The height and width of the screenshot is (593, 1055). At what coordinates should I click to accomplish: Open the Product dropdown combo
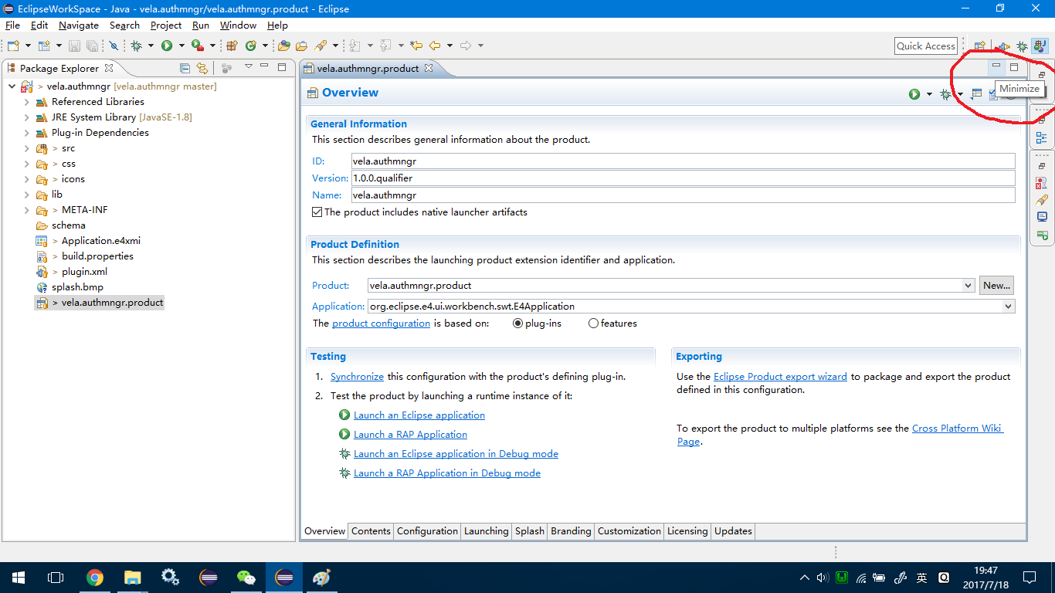pos(968,286)
